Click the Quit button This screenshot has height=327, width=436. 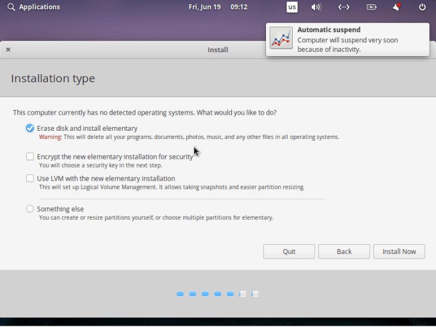tap(289, 252)
